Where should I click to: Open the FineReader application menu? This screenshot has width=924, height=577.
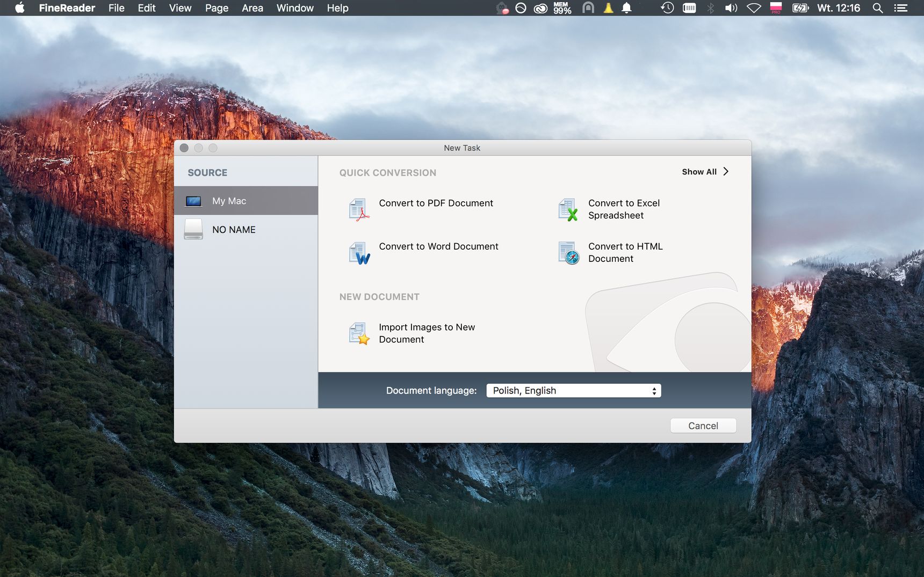67,8
